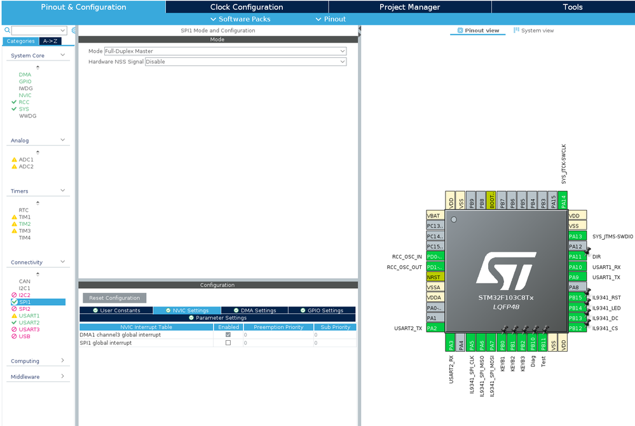
Task: Collapse the Timers category
Action: pos(63,191)
